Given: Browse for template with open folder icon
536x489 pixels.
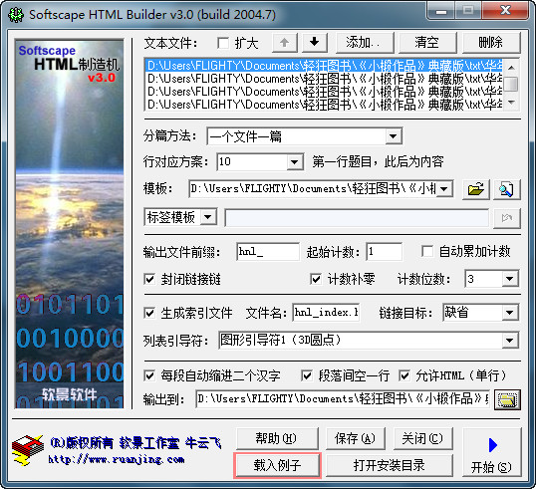Looking at the screenshot, I should coord(476,189).
